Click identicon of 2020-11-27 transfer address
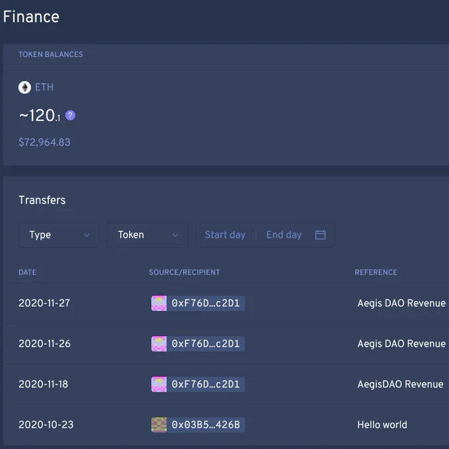Image resolution: width=449 pixels, height=449 pixels. tap(159, 303)
